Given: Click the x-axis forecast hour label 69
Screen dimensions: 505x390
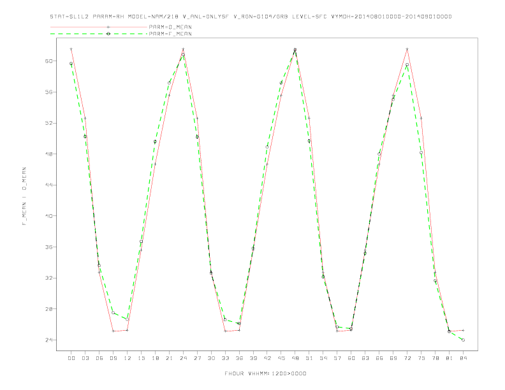Looking at the screenshot, I should [393, 358].
